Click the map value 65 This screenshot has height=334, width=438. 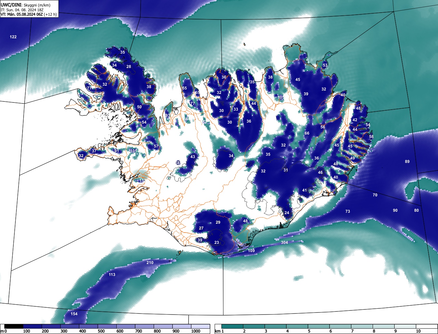[x=197, y=93]
